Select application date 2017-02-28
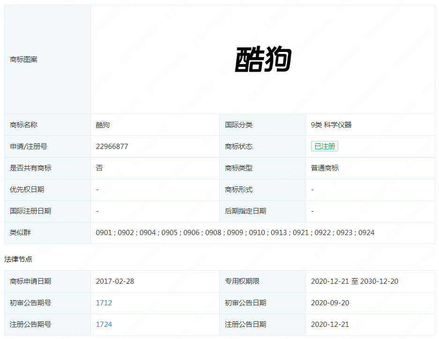 (x=115, y=281)
